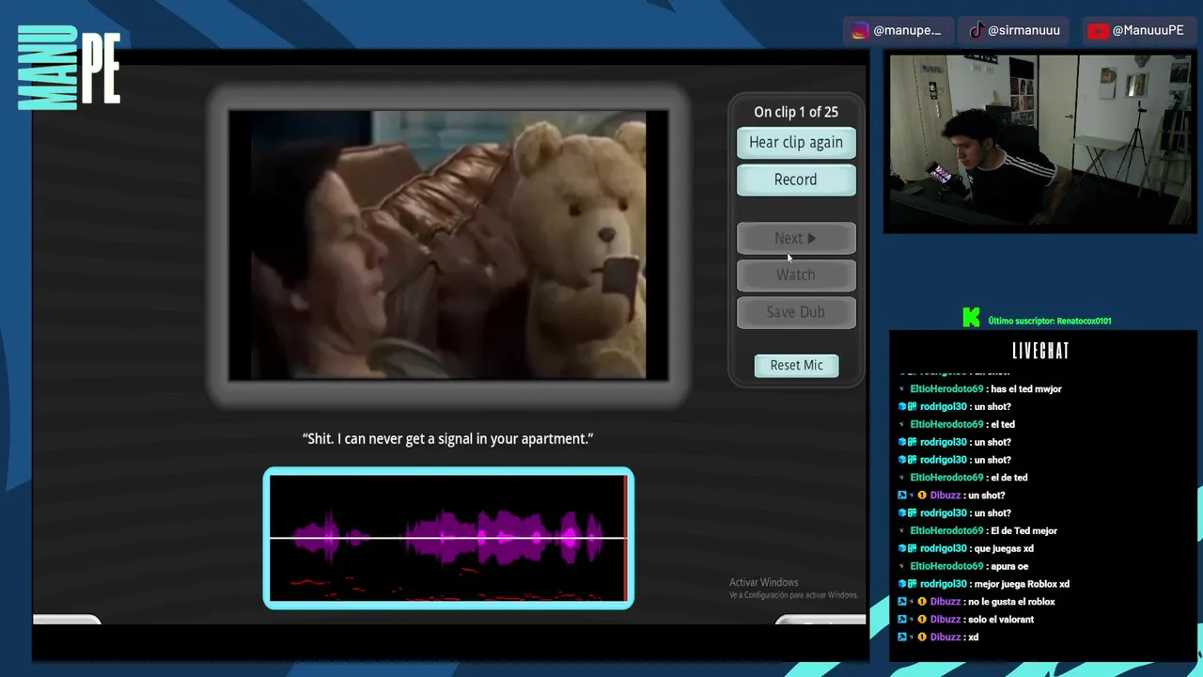Start dubbing with the Record button
Viewport: 1203px width, 677px height.
coord(796,180)
